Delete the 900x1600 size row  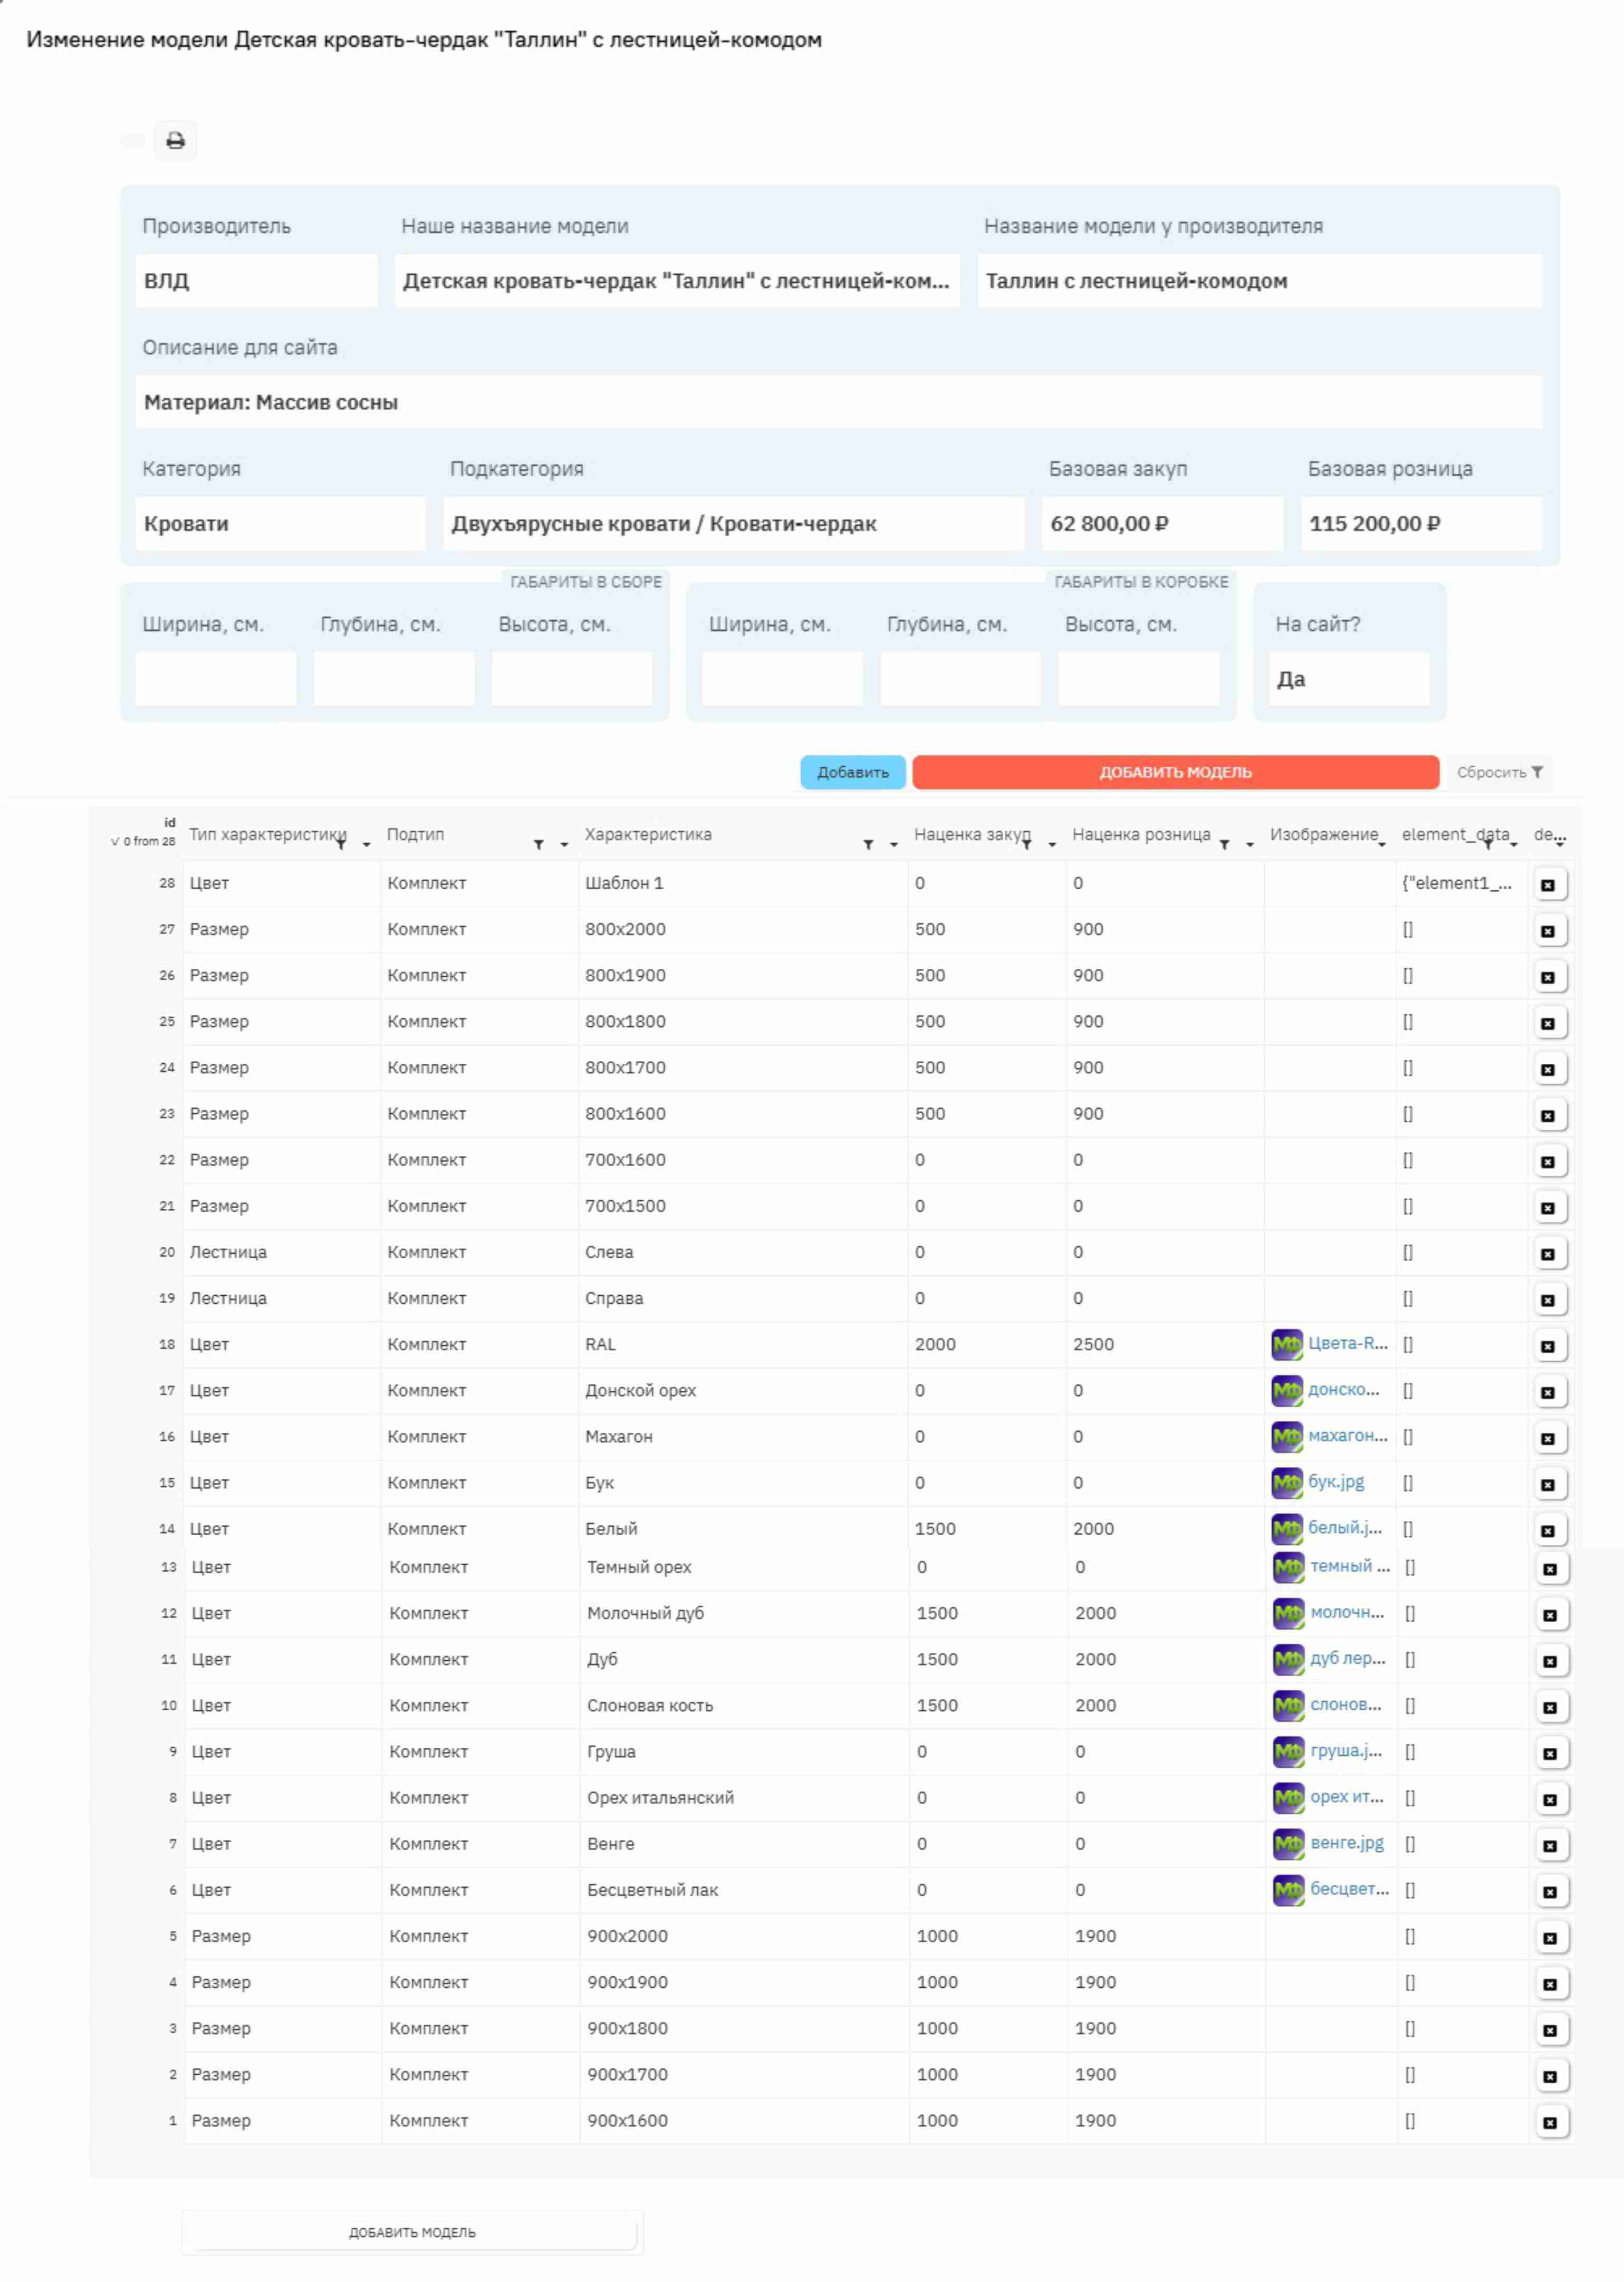(x=1549, y=2122)
